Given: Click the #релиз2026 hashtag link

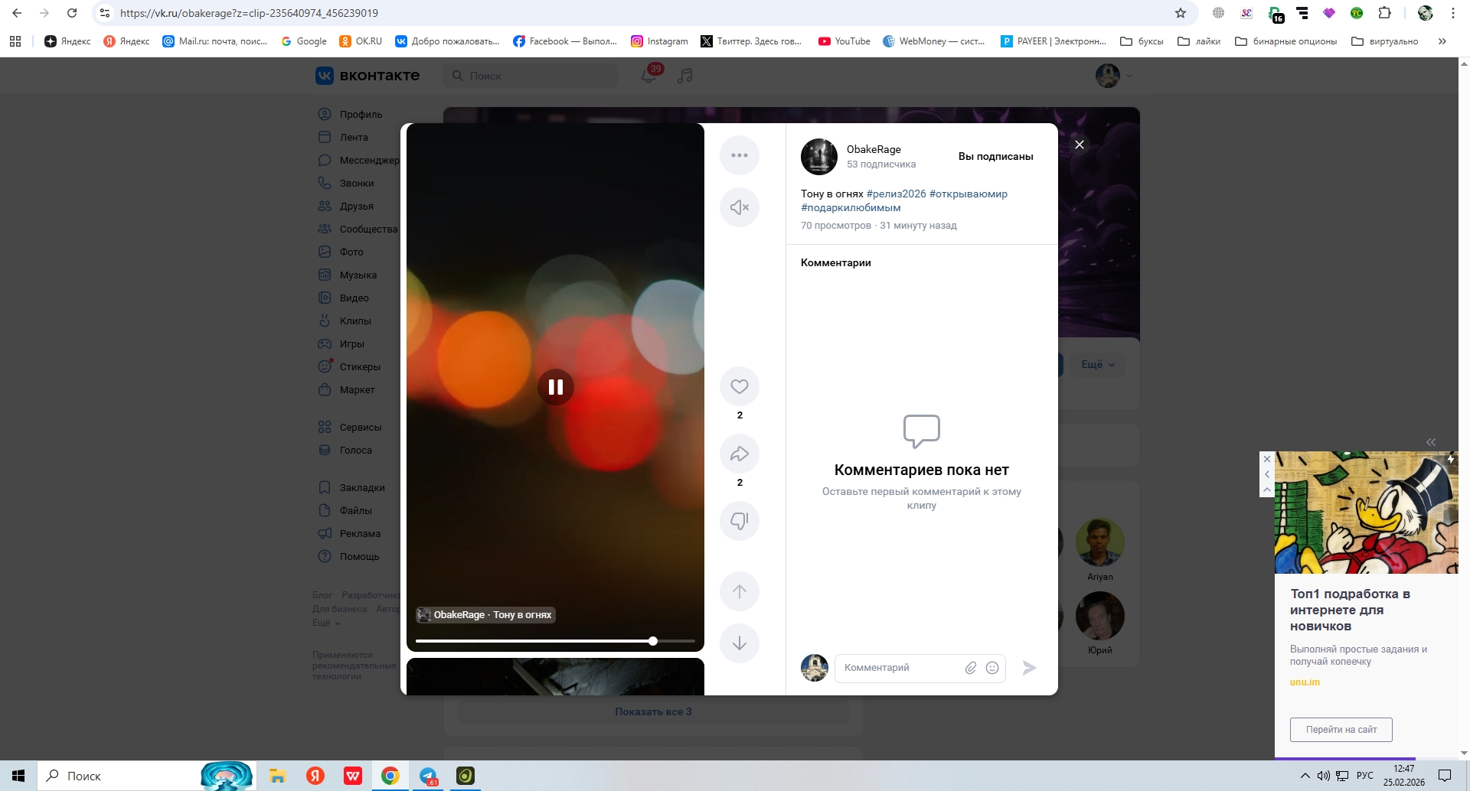Looking at the screenshot, I should [x=896, y=194].
